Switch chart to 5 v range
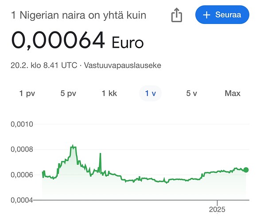 coord(191,93)
